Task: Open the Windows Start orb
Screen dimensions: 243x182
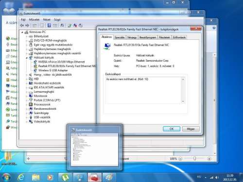Action: pyautogui.click(x=6, y=177)
